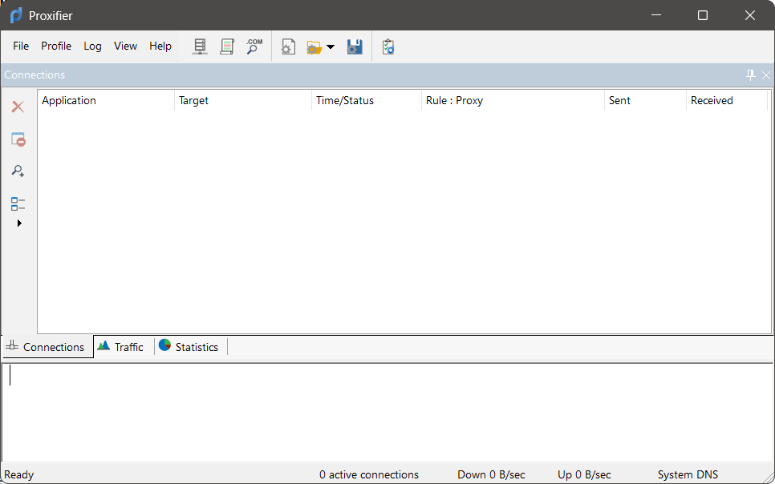
Task: Pin the Connections panel
Action: coord(750,75)
